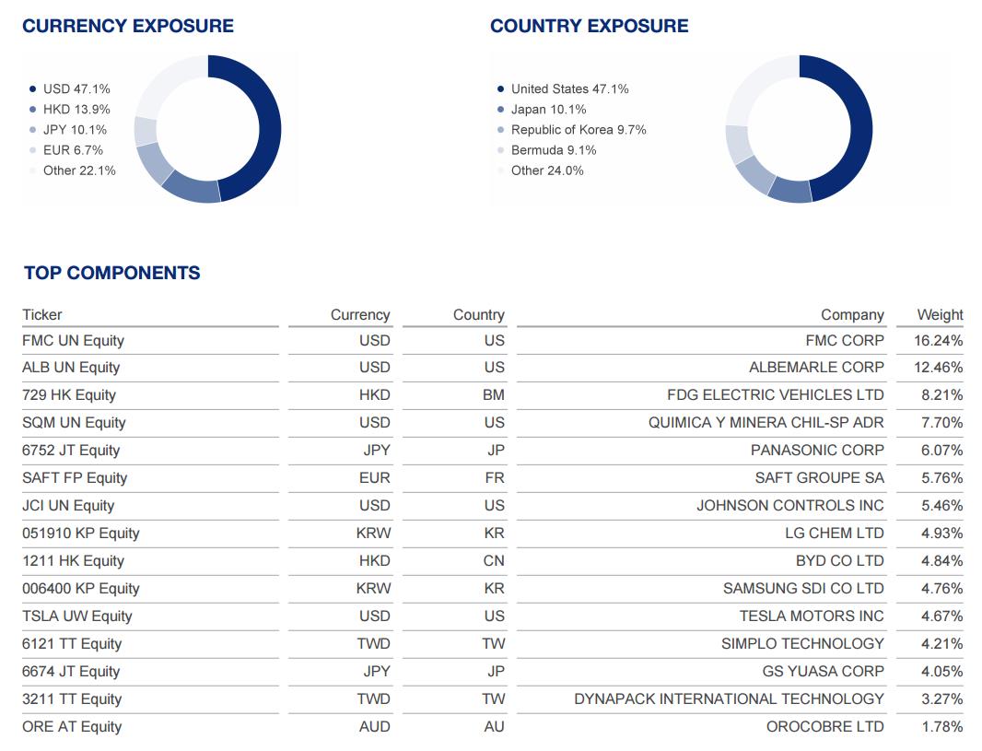The width and height of the screenshot is (982, 751).
Task: Select United States 47.1% legend entry
Action: click(x=563, y=89)
